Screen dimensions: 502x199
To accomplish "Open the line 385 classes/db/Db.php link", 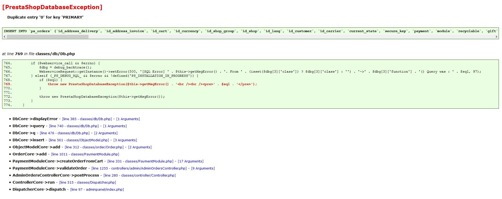I will (87, 119).
